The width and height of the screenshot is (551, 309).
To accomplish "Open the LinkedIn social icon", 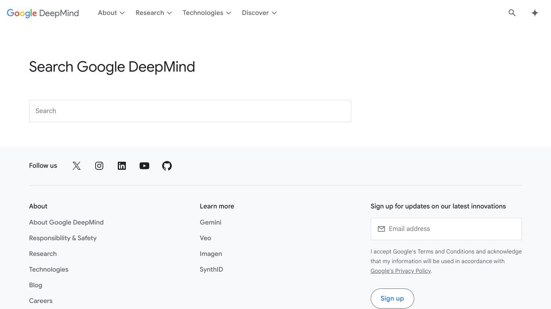I will [x=122, y=166].
